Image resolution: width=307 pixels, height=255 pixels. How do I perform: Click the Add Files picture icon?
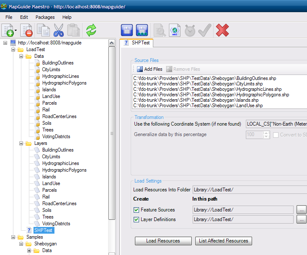140,69
